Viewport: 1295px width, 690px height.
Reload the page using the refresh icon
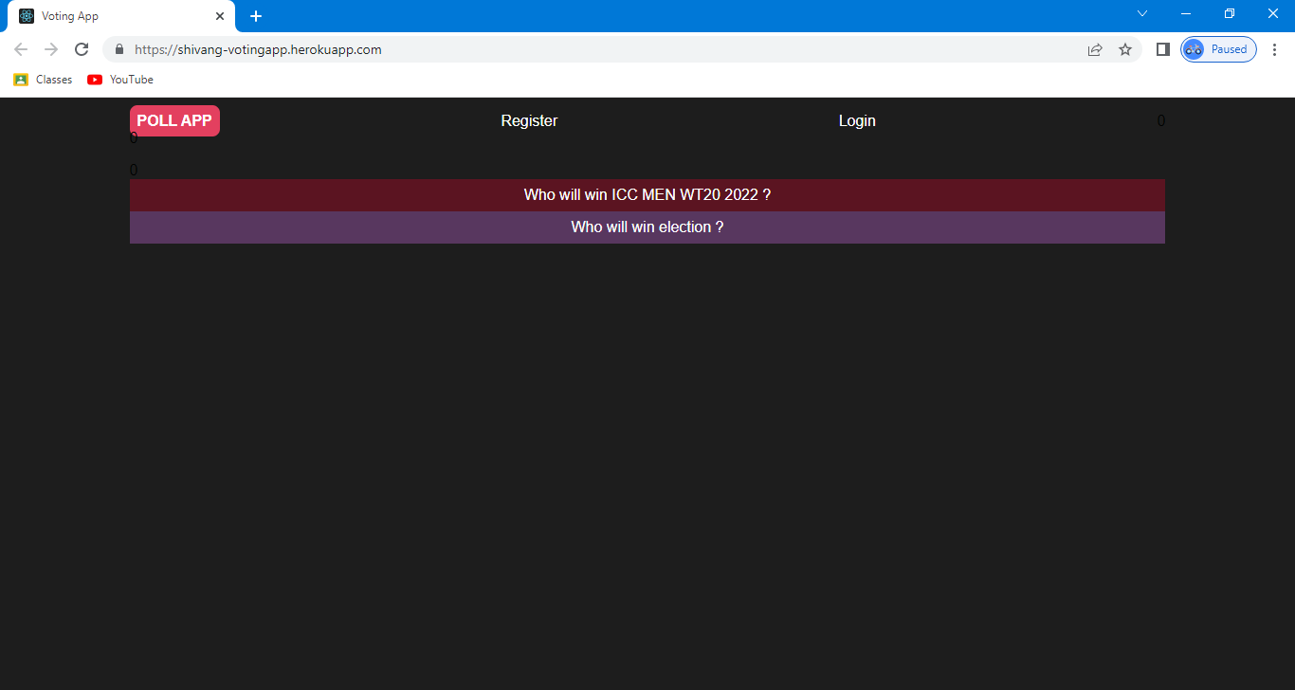[x=82, y=49]
